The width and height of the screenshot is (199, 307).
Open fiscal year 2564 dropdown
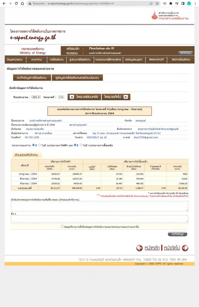click(36, 97)
